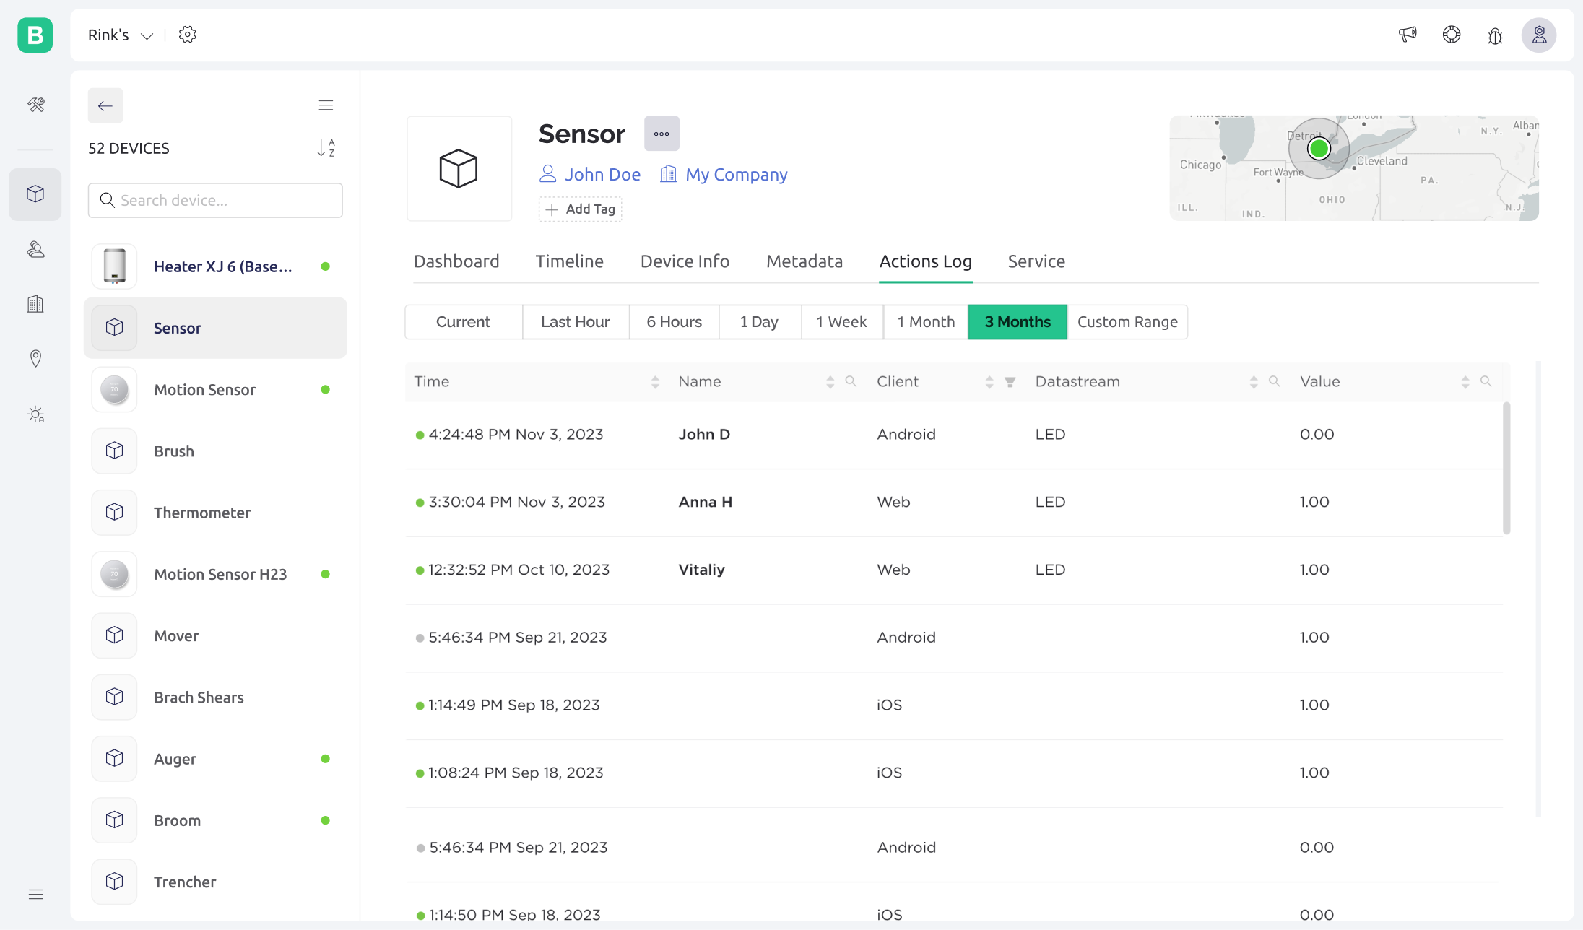
Task: Click the help lifebuoy icon
Action: 1451,35
